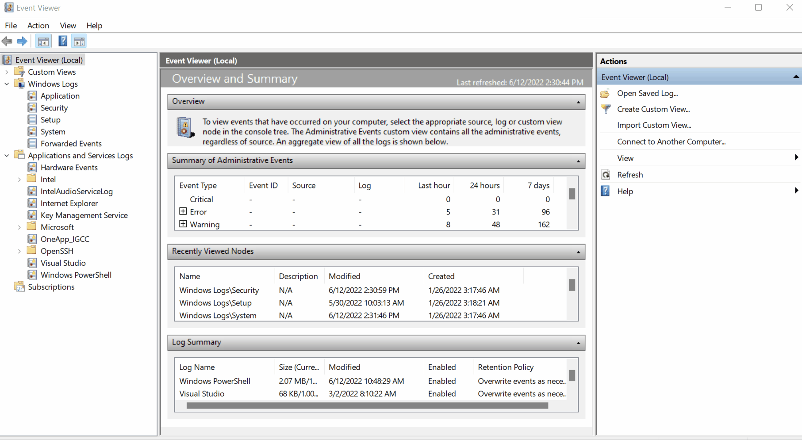Click the Open Saved Log folder icon
Image resolution: width=802 pixels, height=440 pixels.
tap(605, 93)
